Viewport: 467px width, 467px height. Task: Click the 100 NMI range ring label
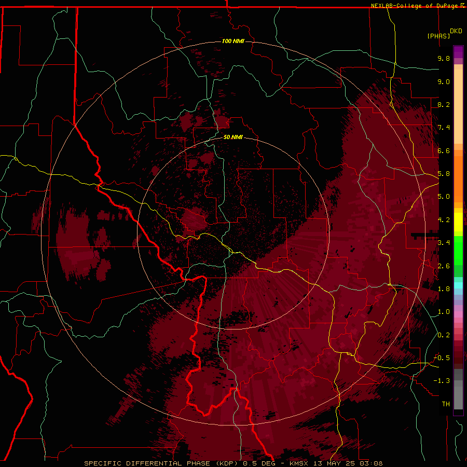[233, 41]
